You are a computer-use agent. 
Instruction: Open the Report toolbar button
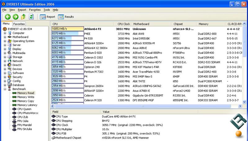click(x=47, y=17)
